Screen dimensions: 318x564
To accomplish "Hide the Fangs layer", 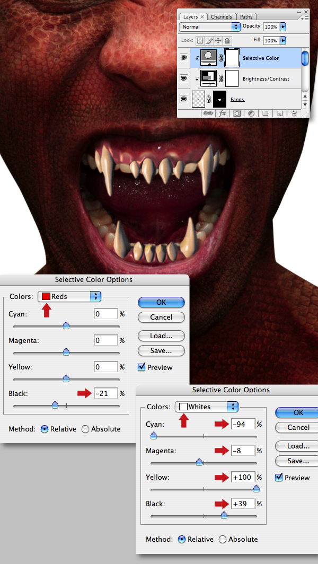I will pos(184,99).
